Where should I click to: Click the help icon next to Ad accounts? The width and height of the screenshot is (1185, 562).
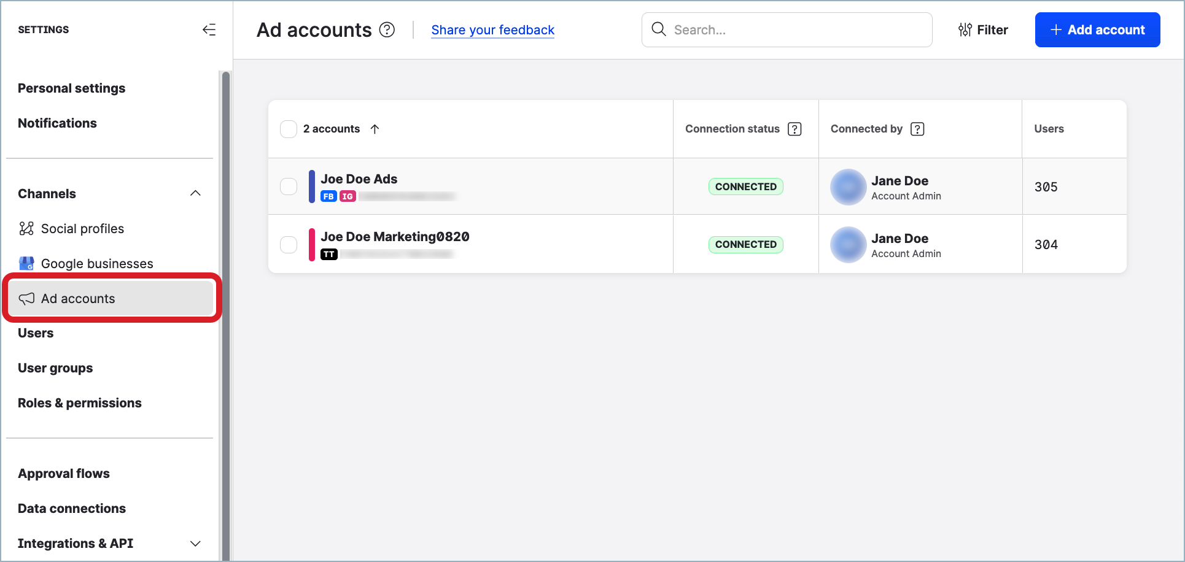pyautogui.click(x=387, y=29)
